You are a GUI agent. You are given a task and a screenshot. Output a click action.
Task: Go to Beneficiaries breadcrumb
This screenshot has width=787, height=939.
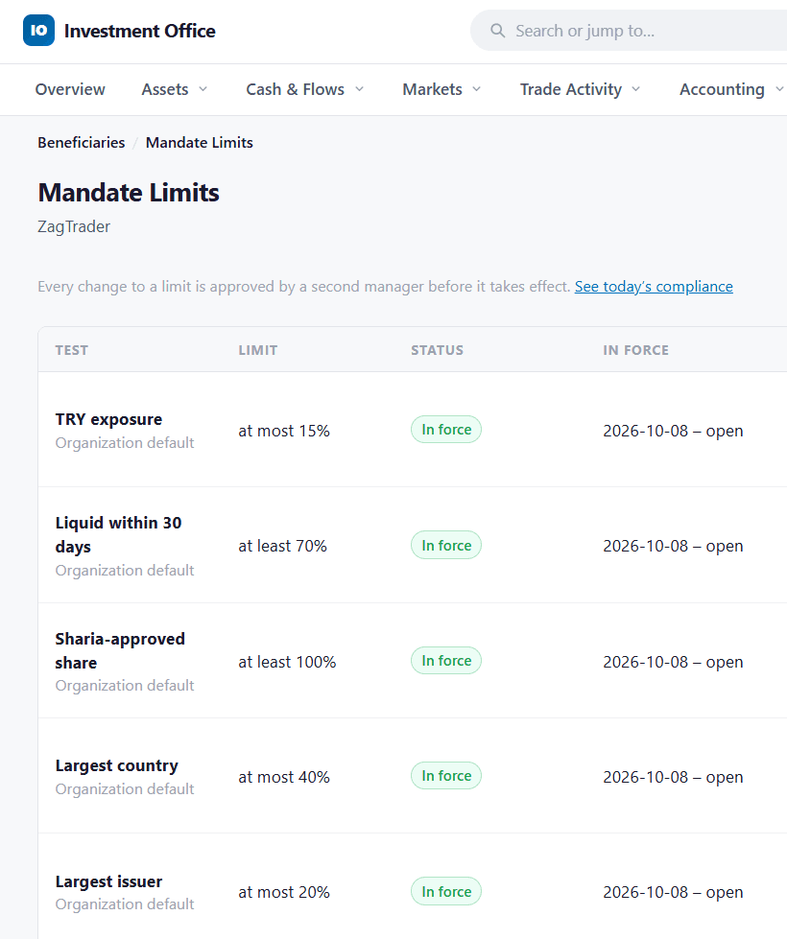pos(82,143)
